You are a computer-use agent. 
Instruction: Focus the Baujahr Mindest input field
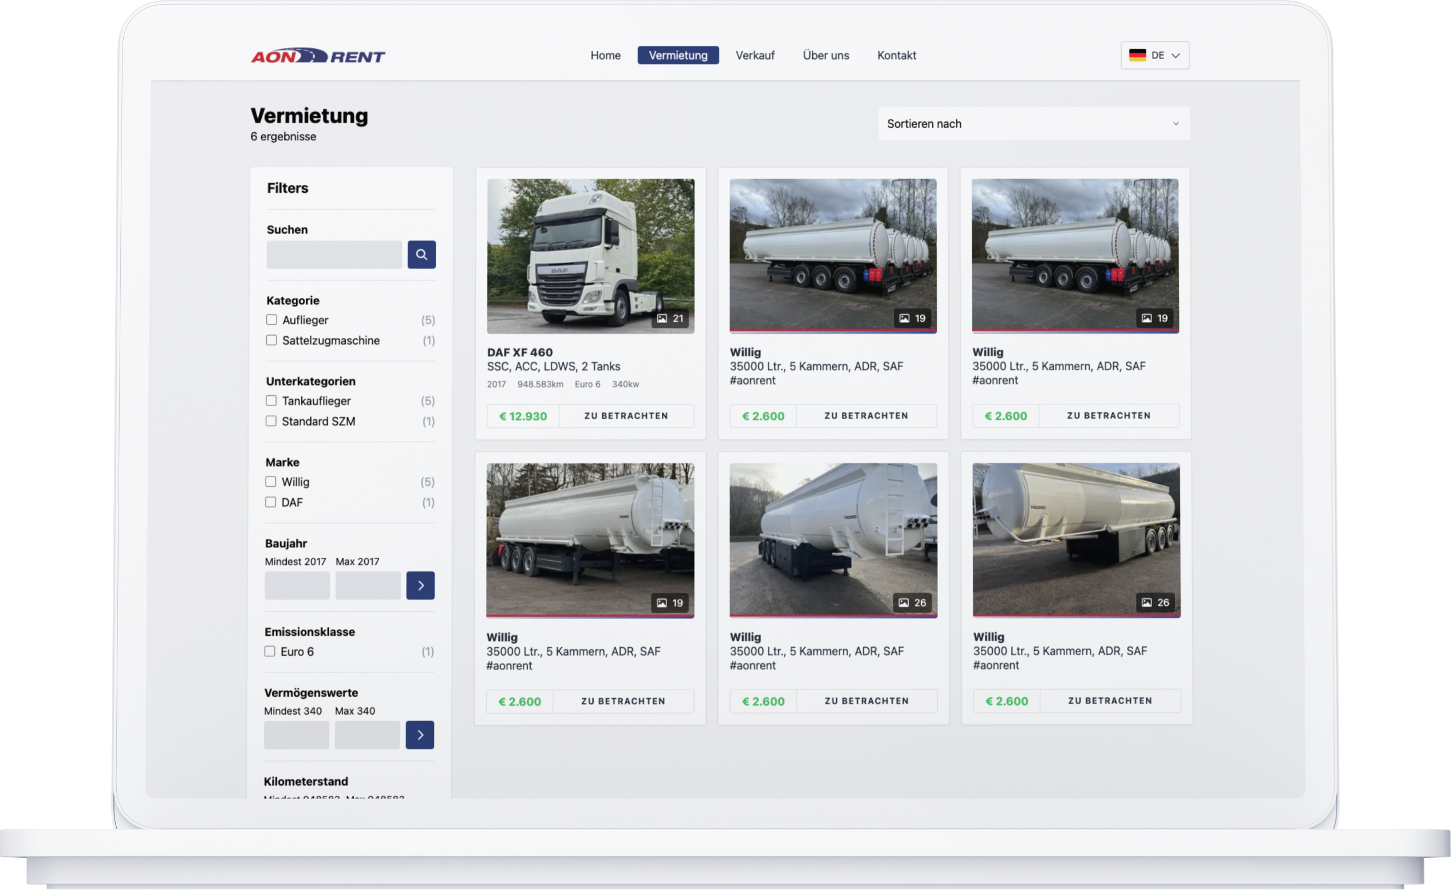(x=297, y=585)
